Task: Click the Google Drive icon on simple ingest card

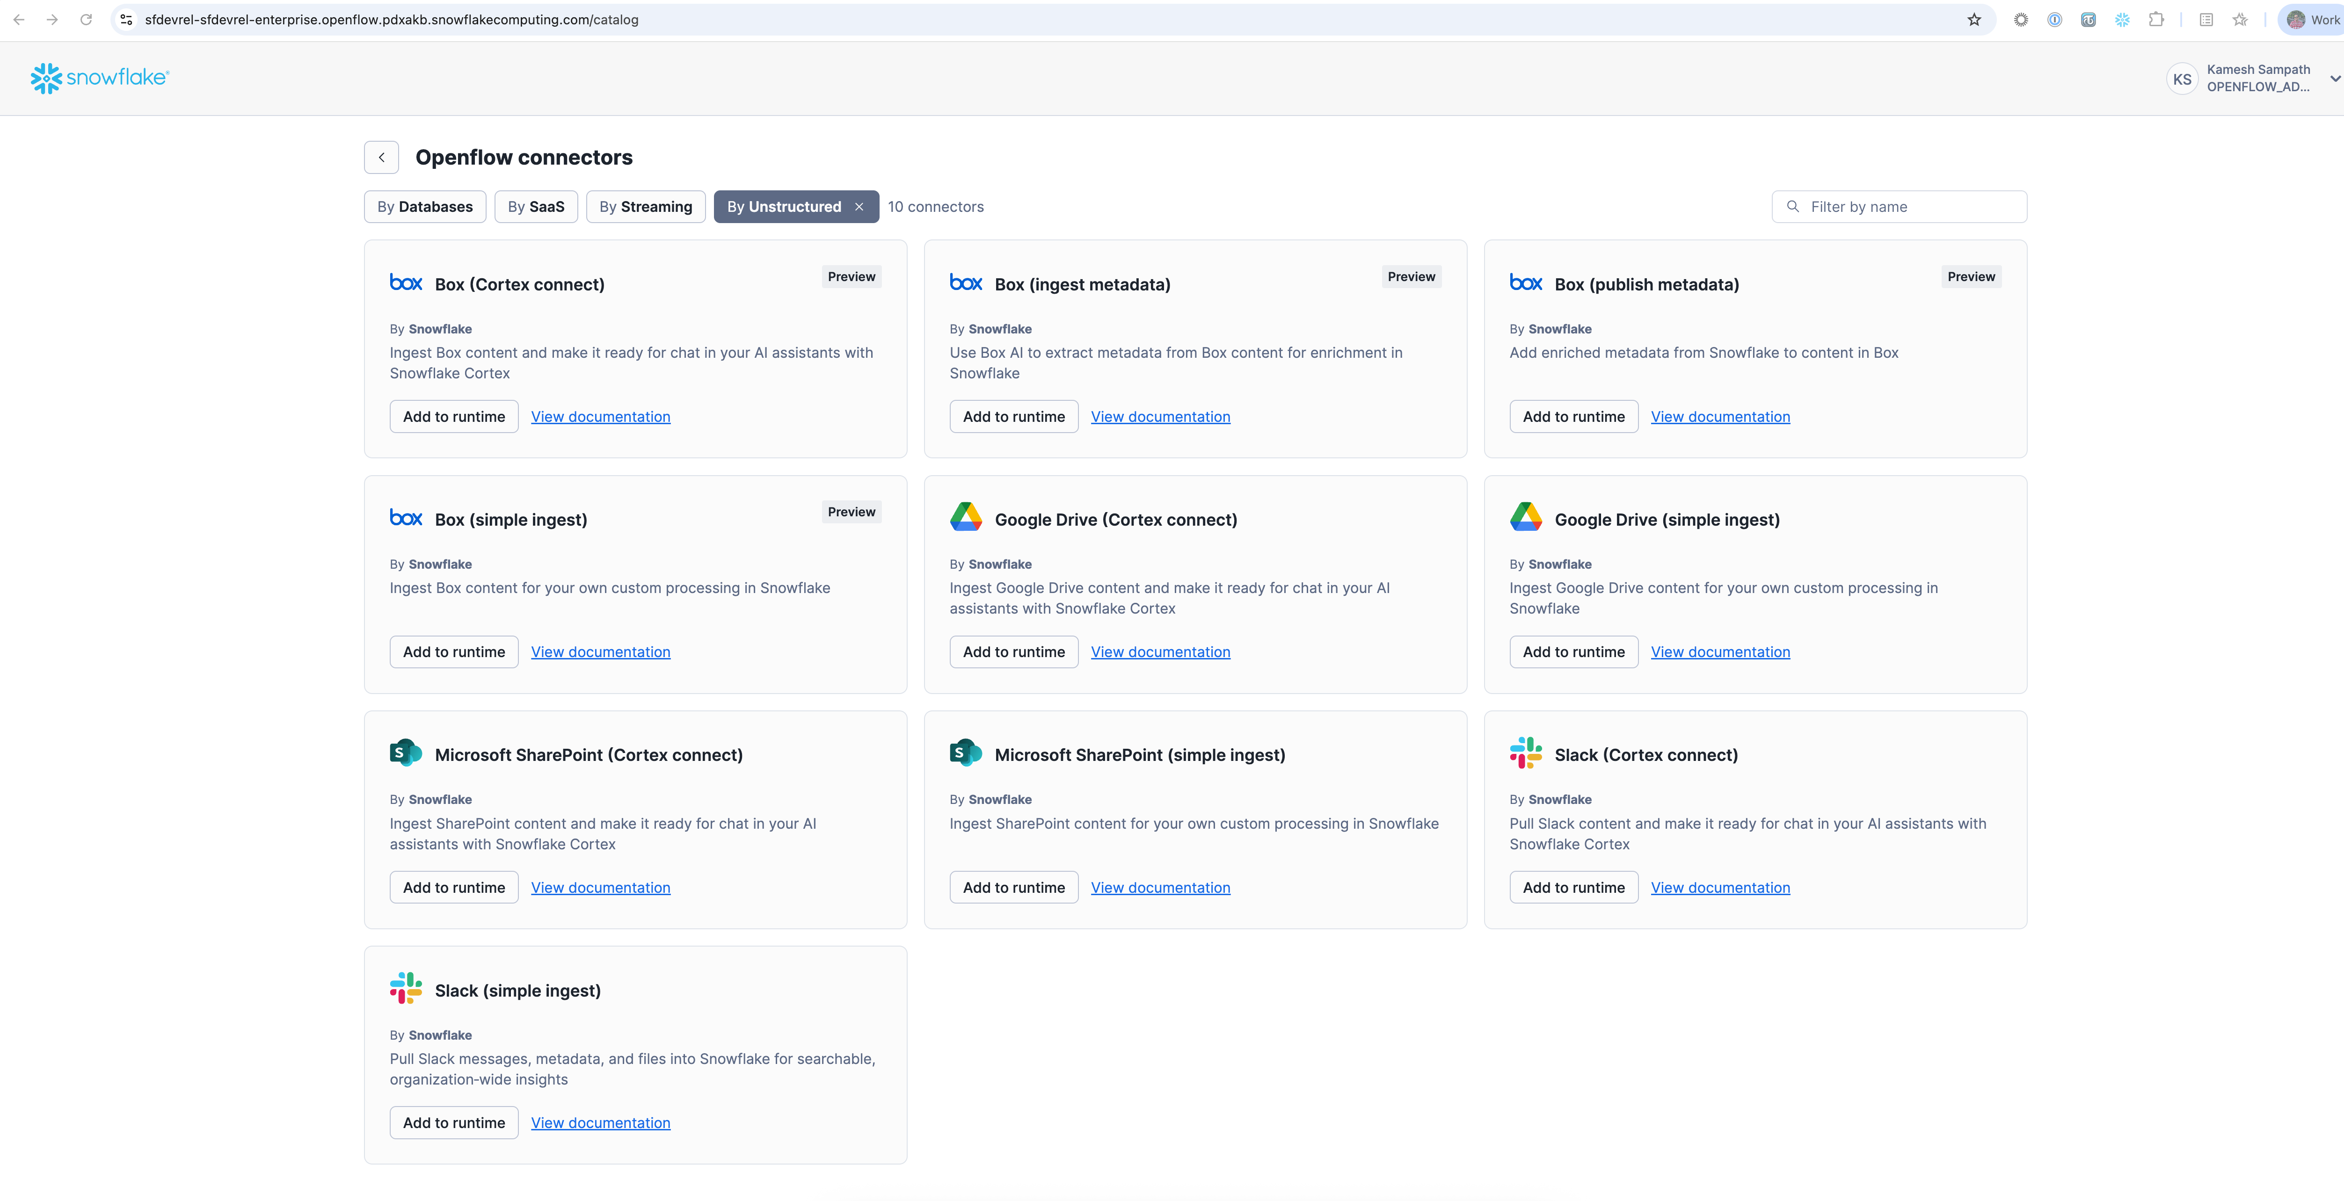Action: (1526, 517)
